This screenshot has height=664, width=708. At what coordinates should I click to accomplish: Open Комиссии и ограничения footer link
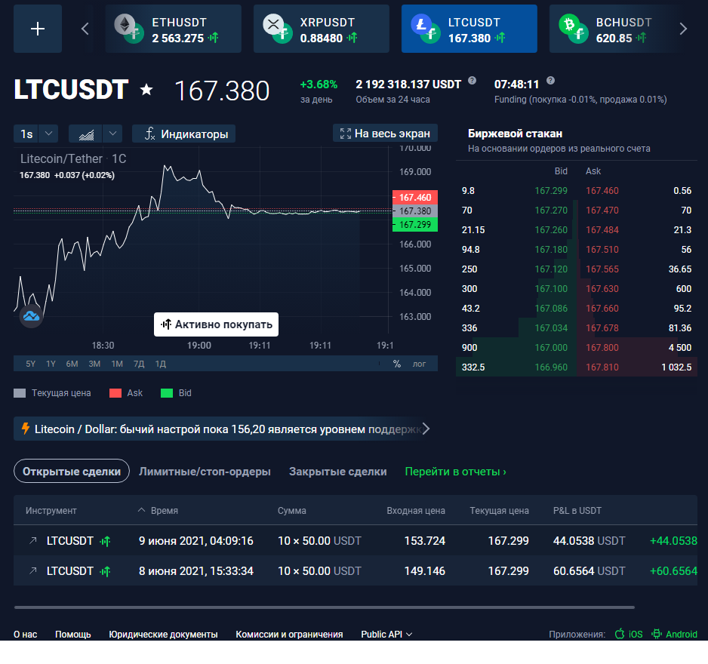289,635
